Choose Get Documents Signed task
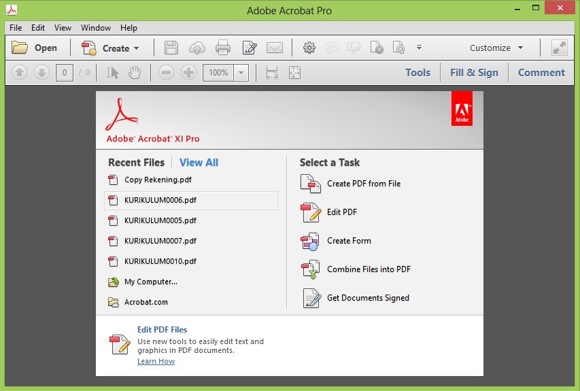The height and width of the screenshot is (391, 580). click(368, 298)
